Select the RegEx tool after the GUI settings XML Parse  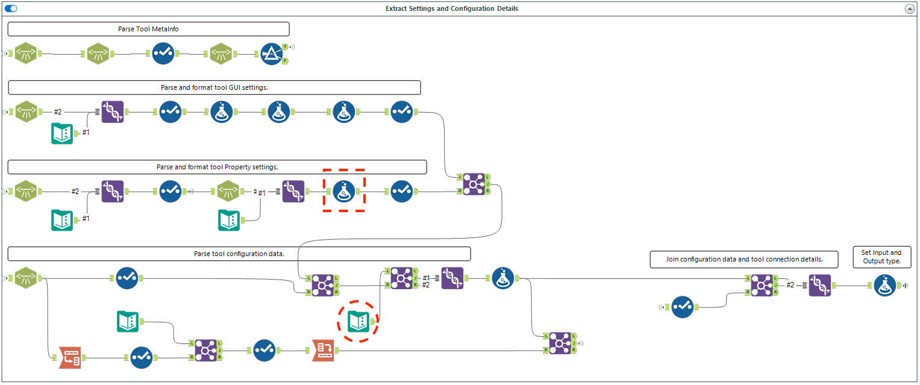coord(112,111)
